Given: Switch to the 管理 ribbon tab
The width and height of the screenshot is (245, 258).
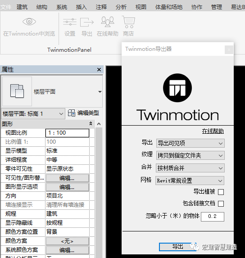Looking at the screenshot, I should click(217, 7).
